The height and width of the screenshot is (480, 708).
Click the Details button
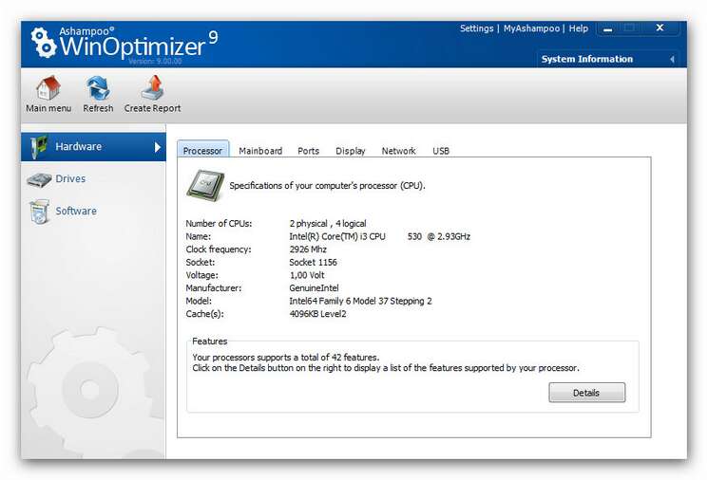587,393
